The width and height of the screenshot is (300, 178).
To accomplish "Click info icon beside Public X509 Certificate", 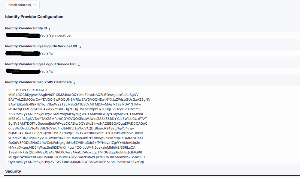I will pyautogui.click(x=74, y=82).
